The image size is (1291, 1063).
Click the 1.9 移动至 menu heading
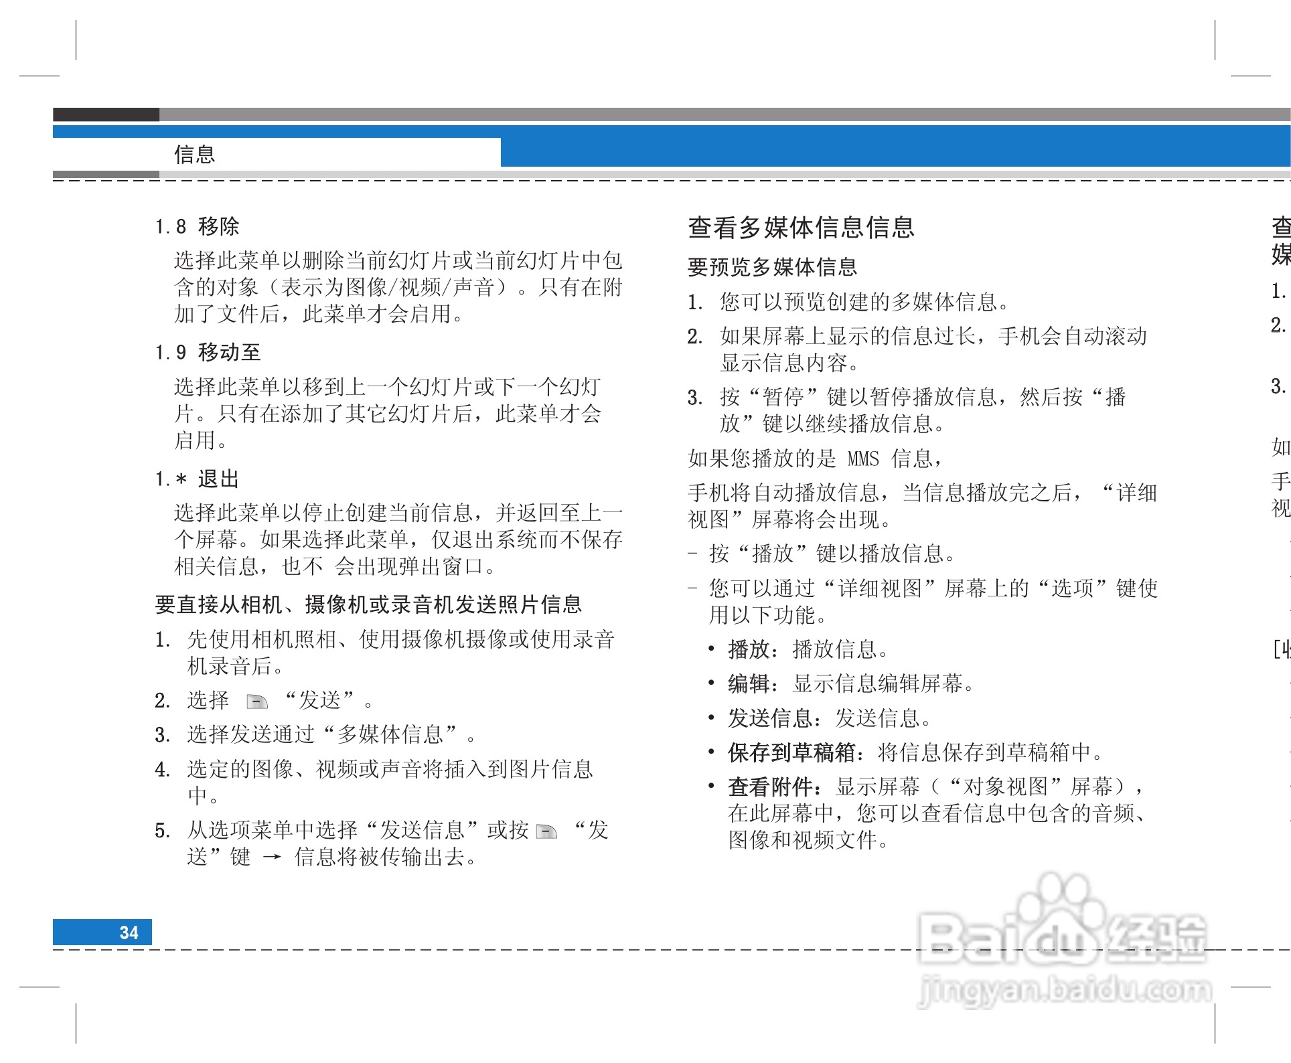click(208, 352)
